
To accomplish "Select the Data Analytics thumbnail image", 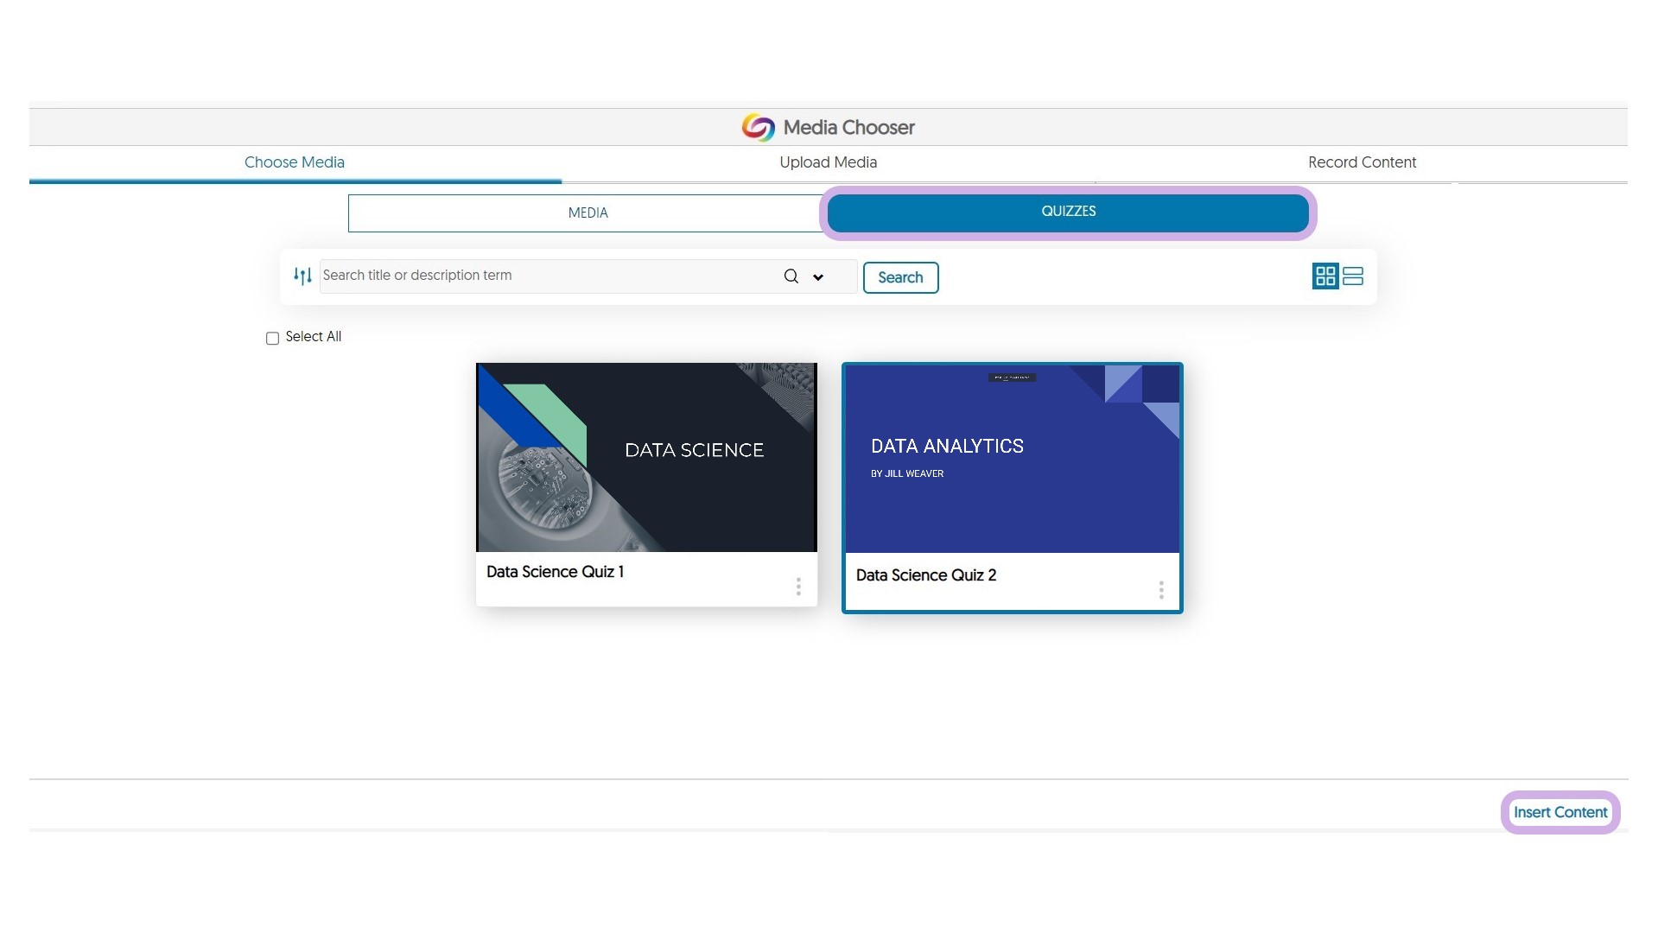I will (1012, 458).
